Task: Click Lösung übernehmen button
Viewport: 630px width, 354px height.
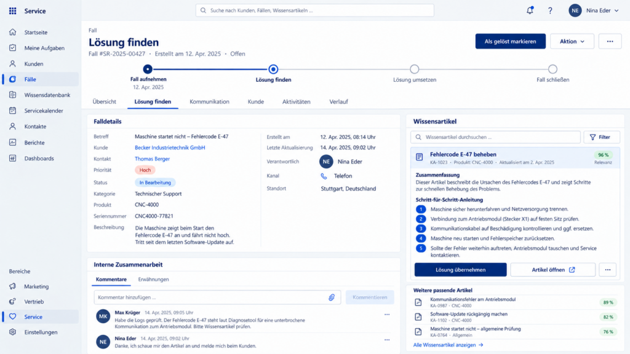Action: click(460, 270)
